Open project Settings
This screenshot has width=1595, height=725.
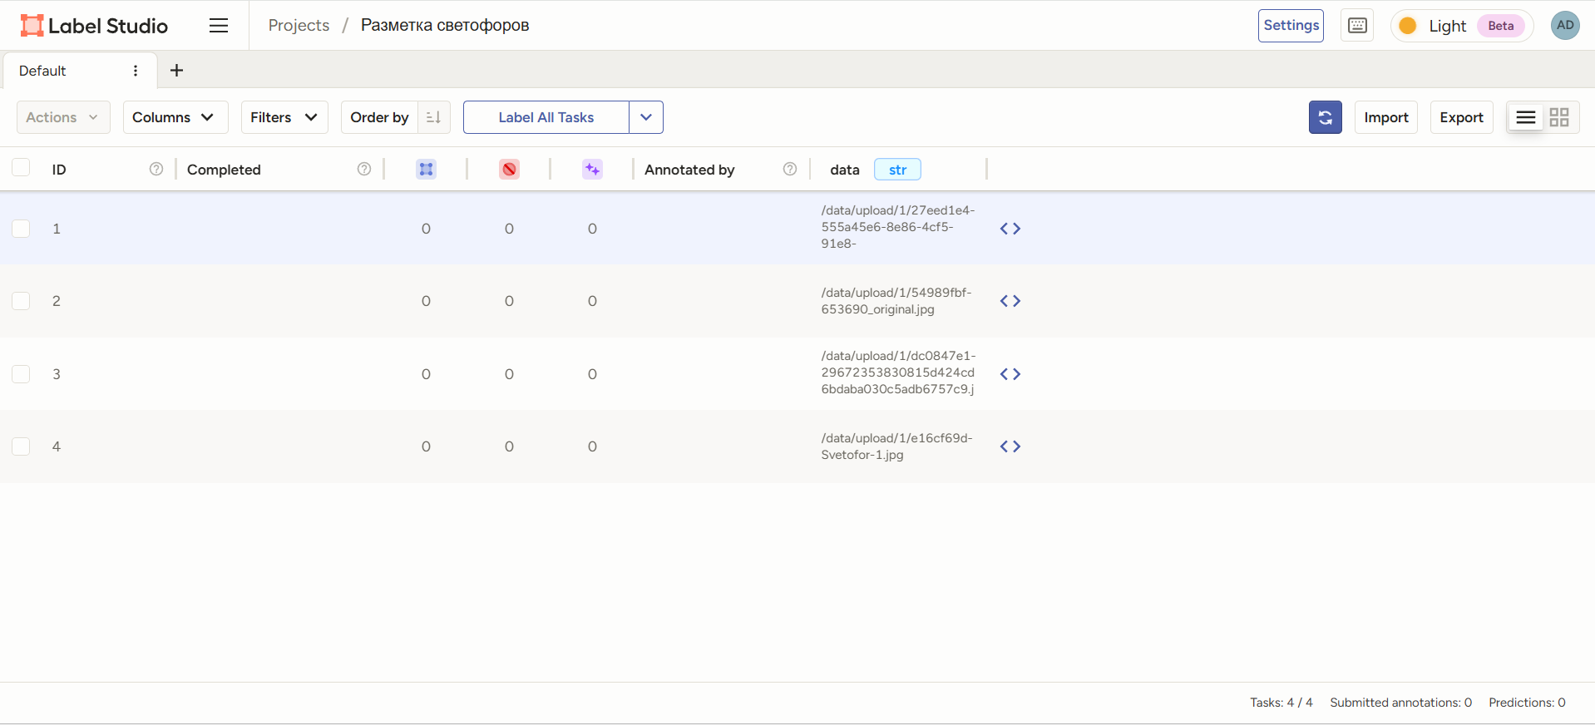1290,26
